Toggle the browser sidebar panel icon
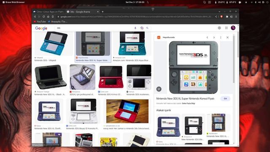This screenshot has width=270, height=152. tap(232, 17)
